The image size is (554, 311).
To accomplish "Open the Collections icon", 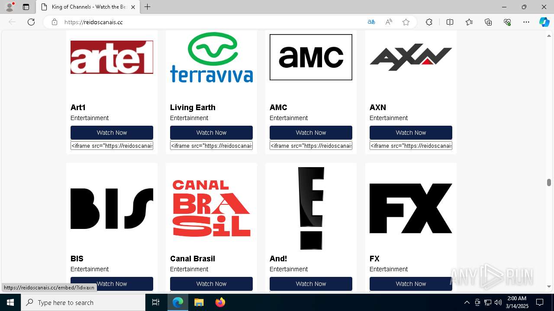I will click(488, 22).
